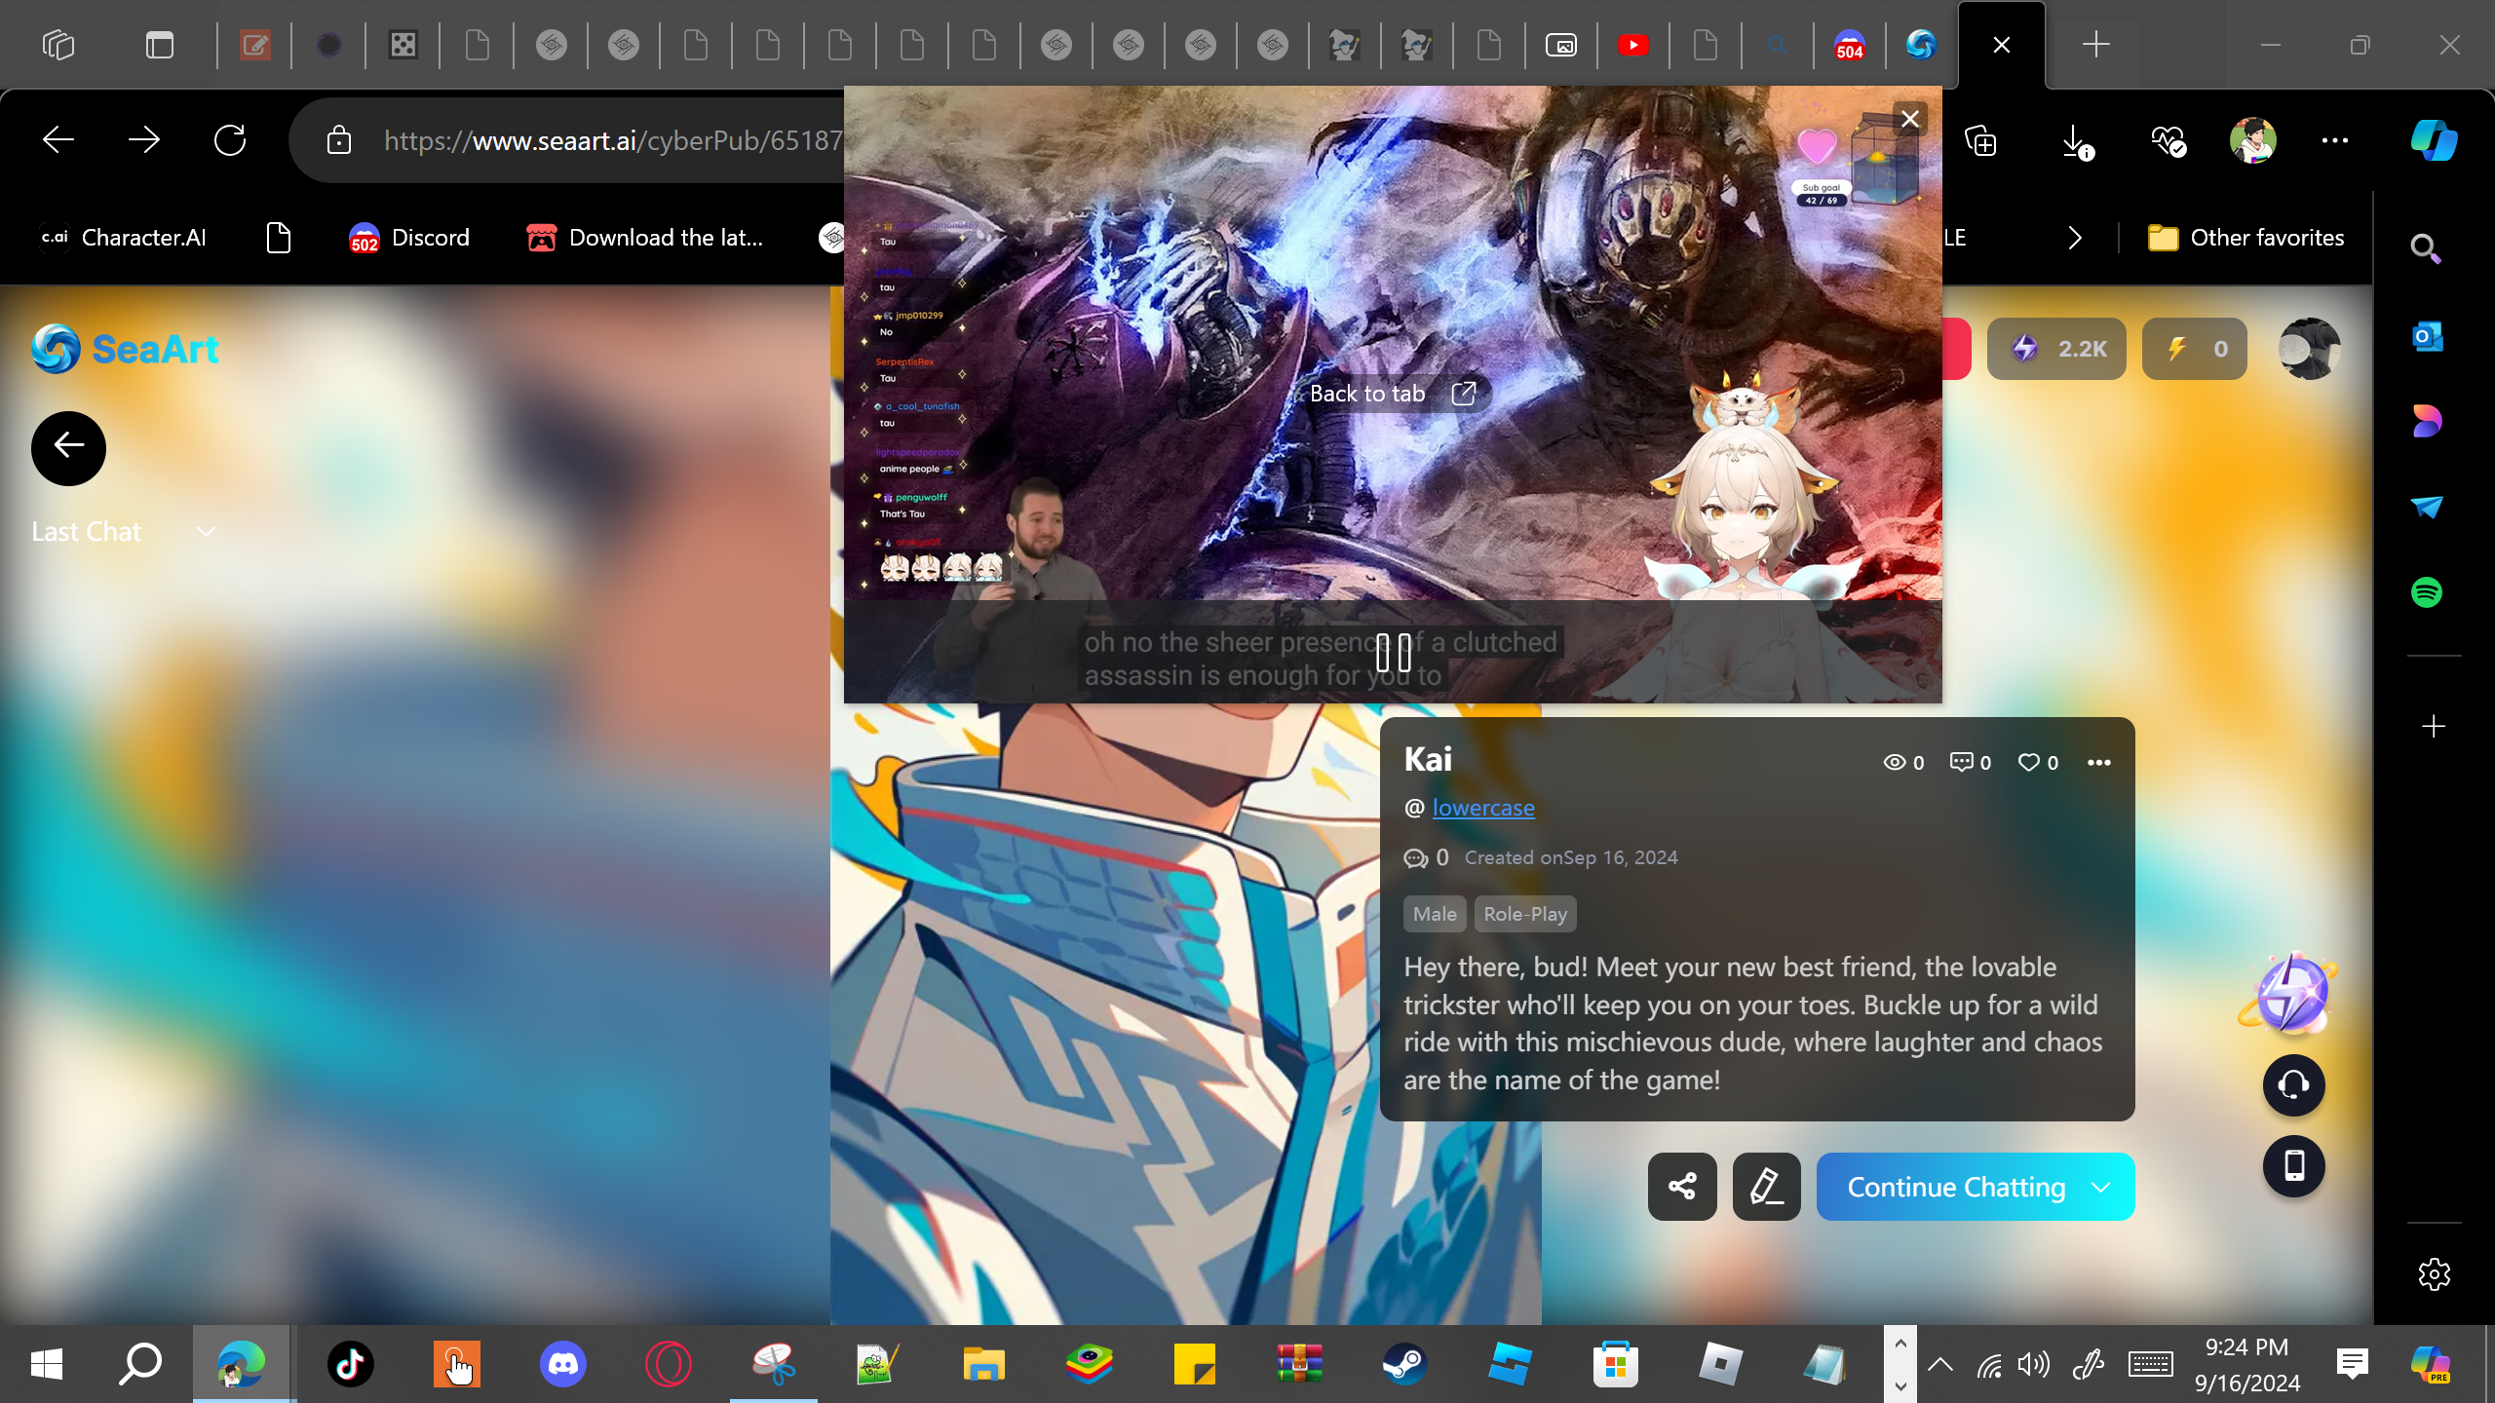This screenshot has width=2495, height=1403.
Task: Expand the Continue Chatting dropdown arrow
Action: 2101,1187
